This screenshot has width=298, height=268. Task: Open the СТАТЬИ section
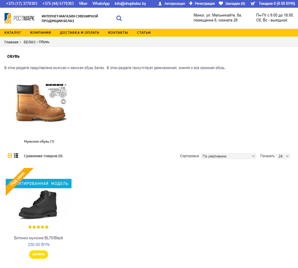[x=144, y=33]
